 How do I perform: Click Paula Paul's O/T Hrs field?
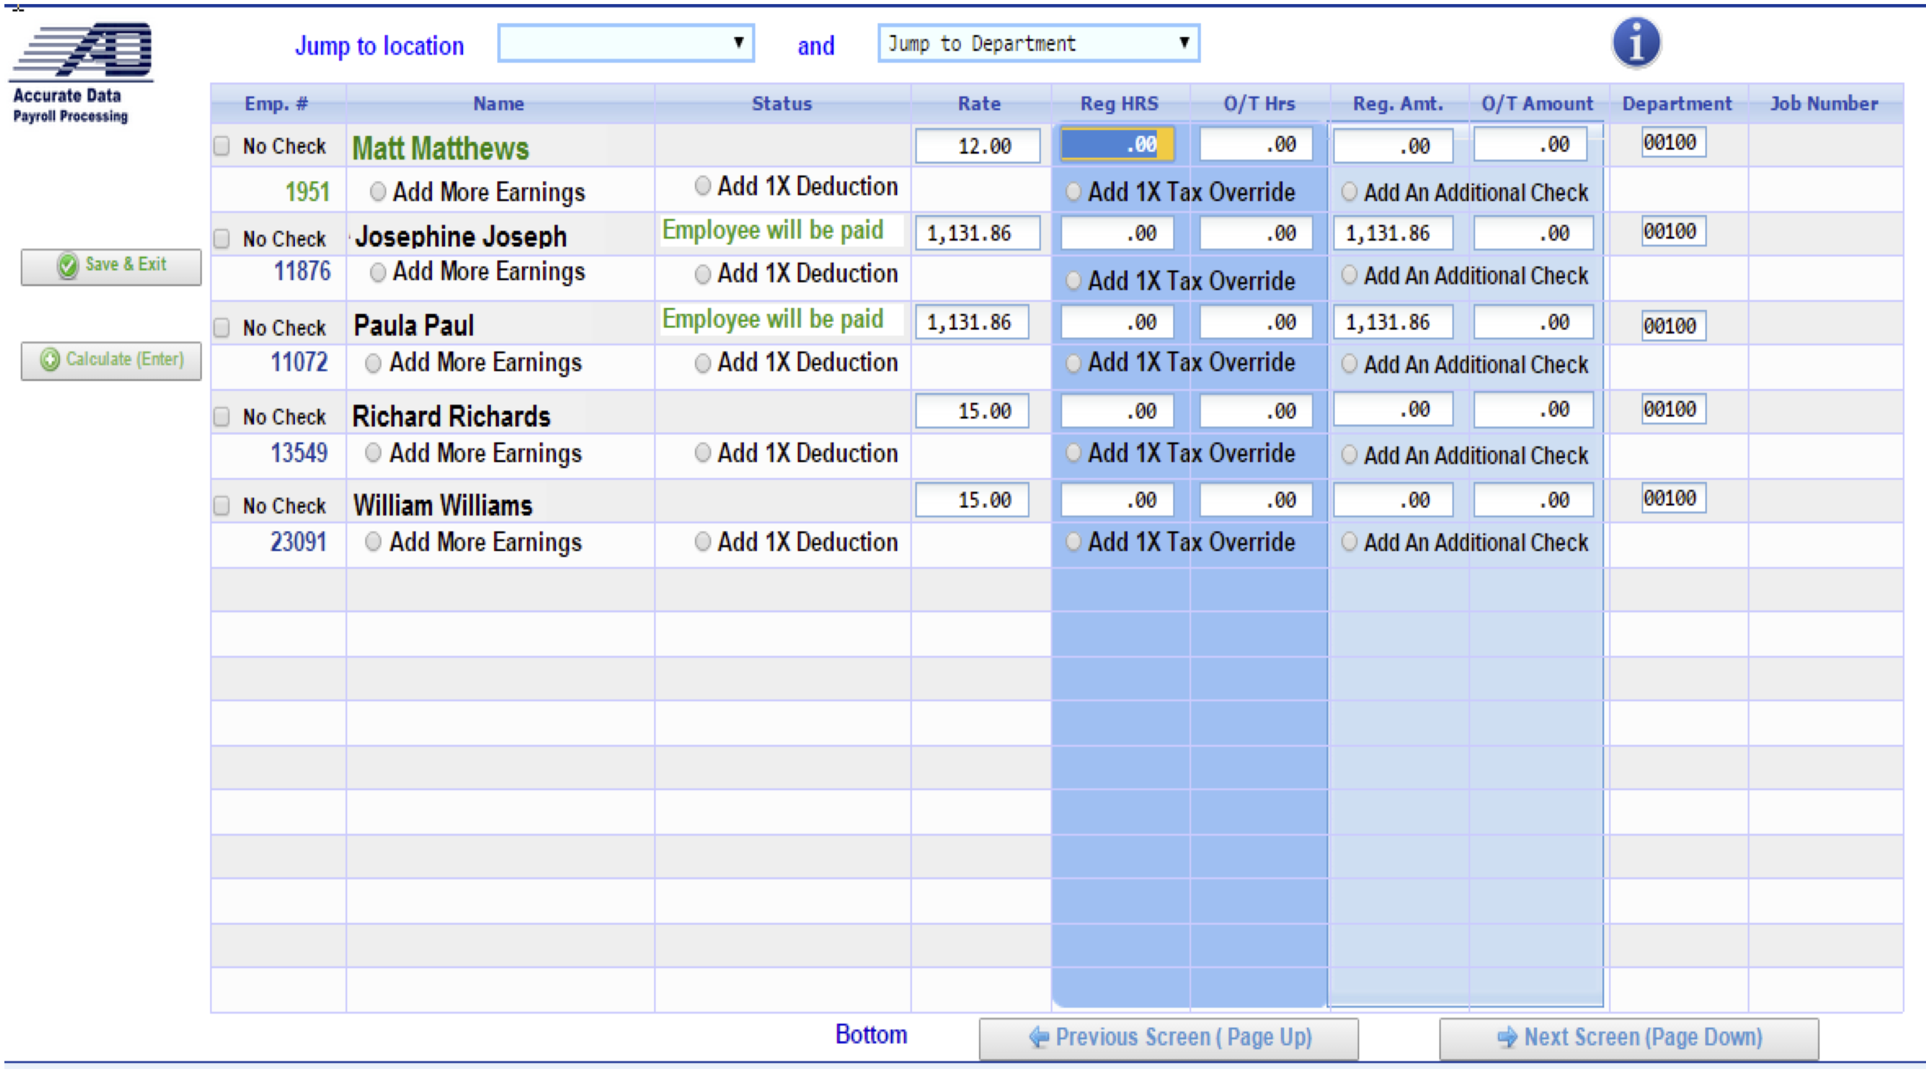1256,322
